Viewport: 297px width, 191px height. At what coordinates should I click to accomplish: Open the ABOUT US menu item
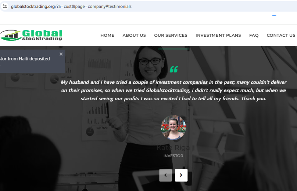134,35
